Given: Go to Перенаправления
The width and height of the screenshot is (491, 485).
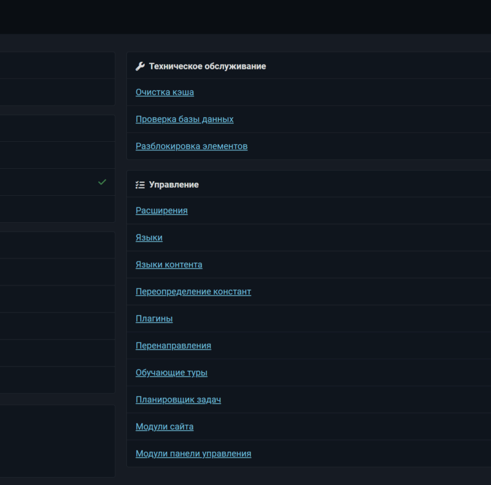Looking at the screenshot, I should (173, 346).
